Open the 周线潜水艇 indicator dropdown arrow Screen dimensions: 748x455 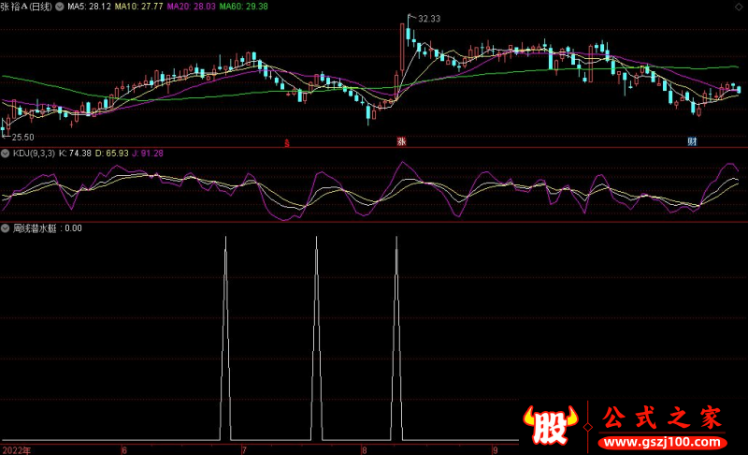pos(5,228)
